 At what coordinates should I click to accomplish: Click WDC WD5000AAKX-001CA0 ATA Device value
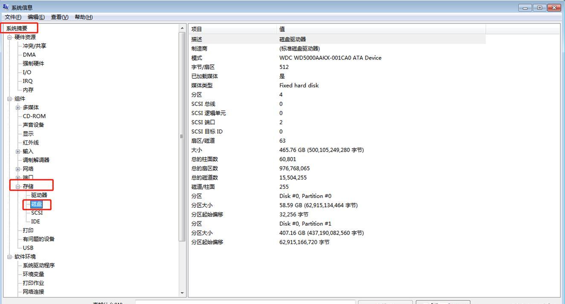click(x=330, y=58)
